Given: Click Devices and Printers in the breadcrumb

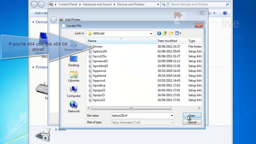Looking at the screenshot, I should point(131,4).
